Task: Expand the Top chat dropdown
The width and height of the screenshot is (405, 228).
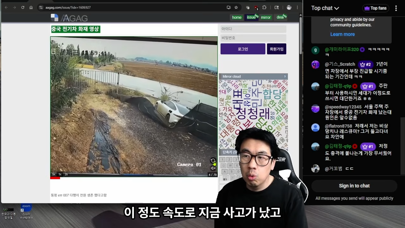Action: point(325,8)
